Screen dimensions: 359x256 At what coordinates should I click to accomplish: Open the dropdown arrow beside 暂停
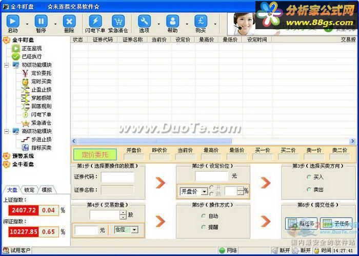[55, 24]
